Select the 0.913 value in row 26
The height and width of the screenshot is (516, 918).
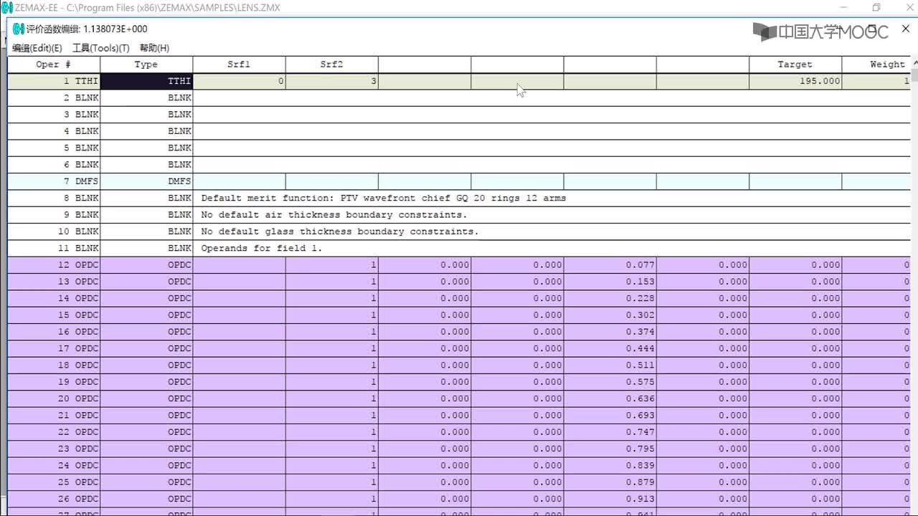(610, 499)
